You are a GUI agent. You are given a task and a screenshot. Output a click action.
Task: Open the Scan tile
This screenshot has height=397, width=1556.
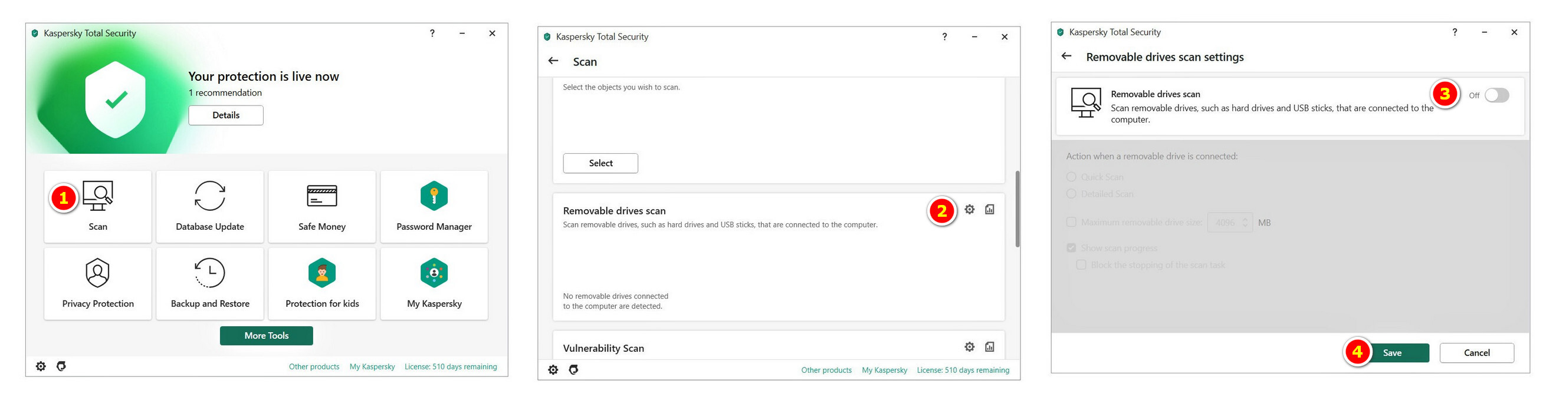pyautogui.click(x=98, y=206)
